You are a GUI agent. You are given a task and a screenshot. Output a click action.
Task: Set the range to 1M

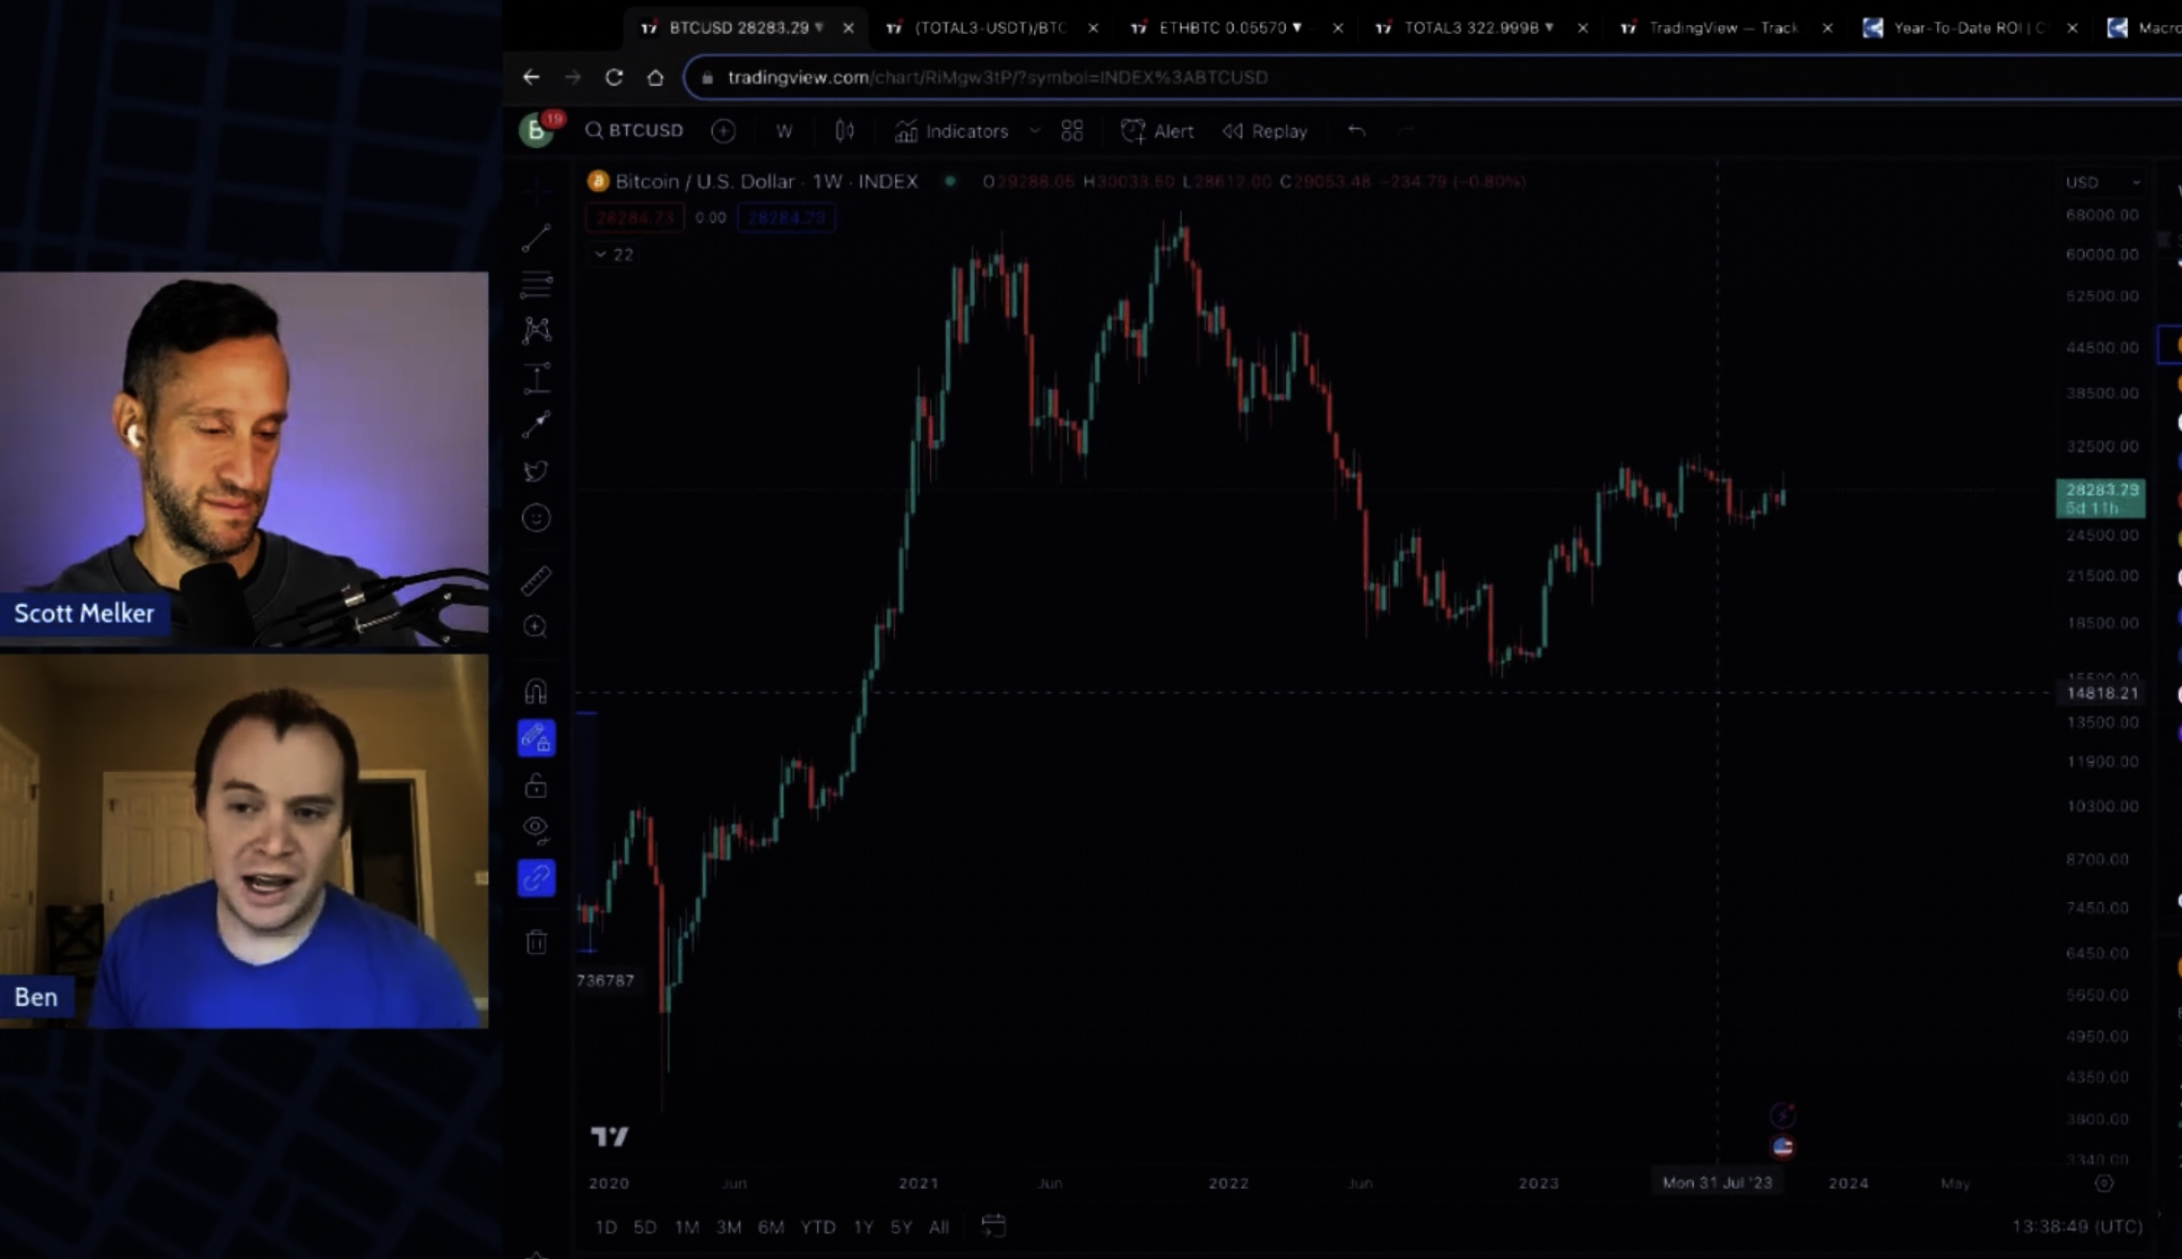pos(687,1226)
